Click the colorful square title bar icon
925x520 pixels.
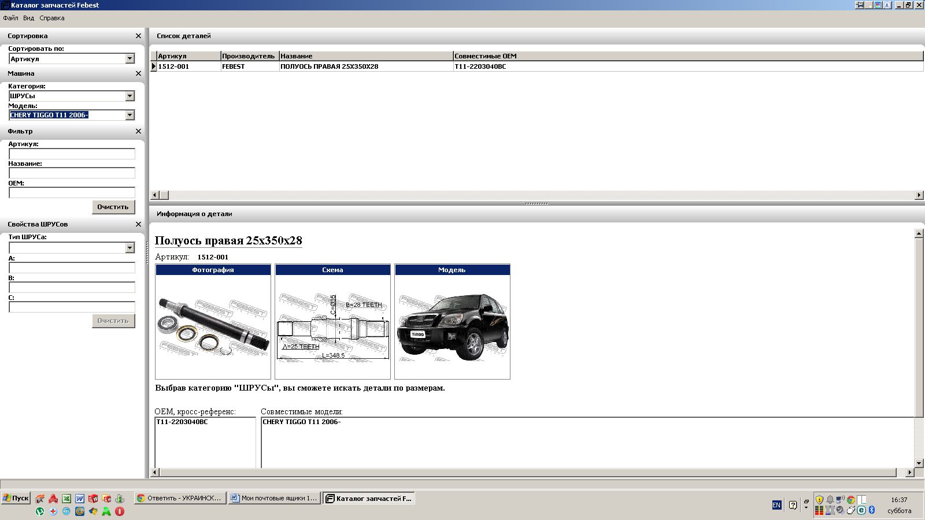[x=878, y=5]
